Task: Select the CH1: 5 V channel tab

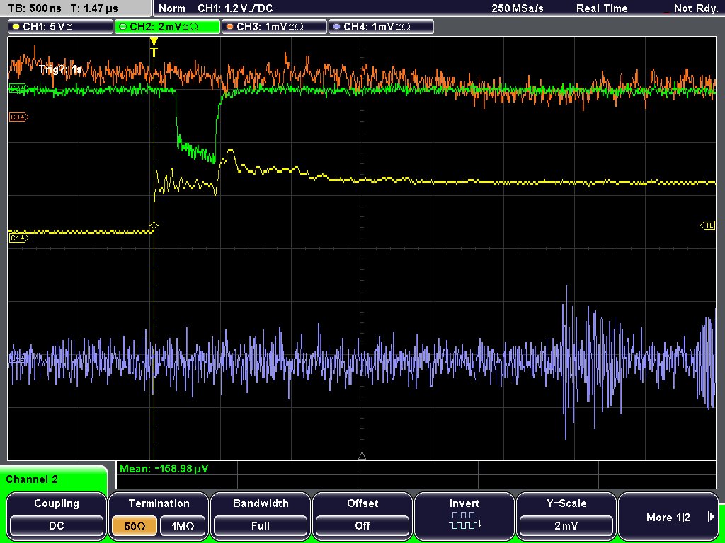Action: [61, 26]
